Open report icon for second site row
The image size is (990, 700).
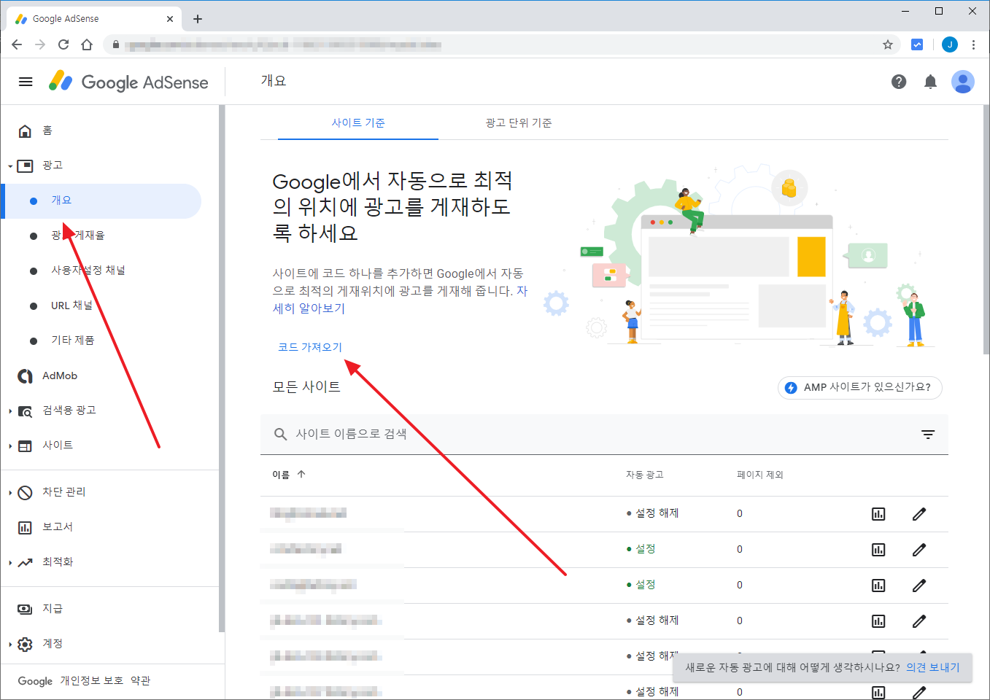pyautogui.click(x=878, y=550)
